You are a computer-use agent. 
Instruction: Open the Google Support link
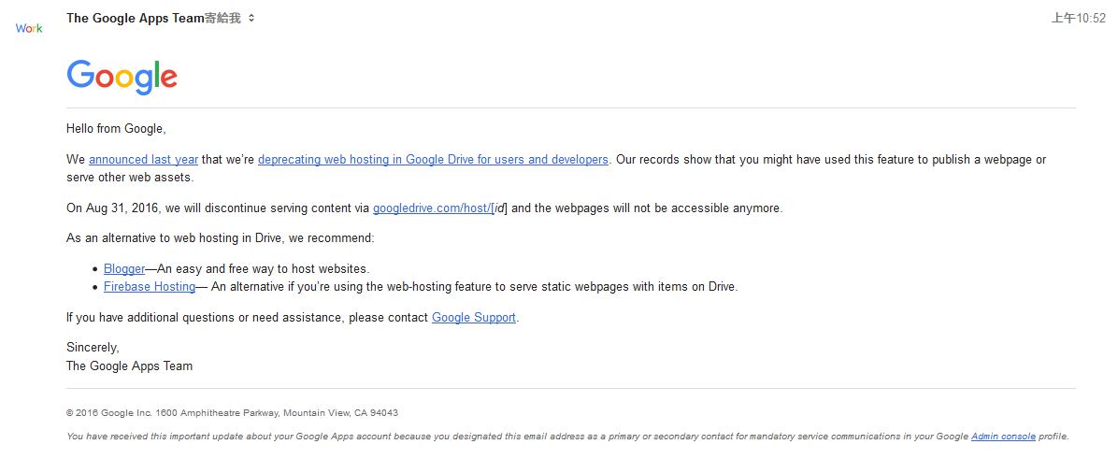pyautogui.click(x=473, y=318)
